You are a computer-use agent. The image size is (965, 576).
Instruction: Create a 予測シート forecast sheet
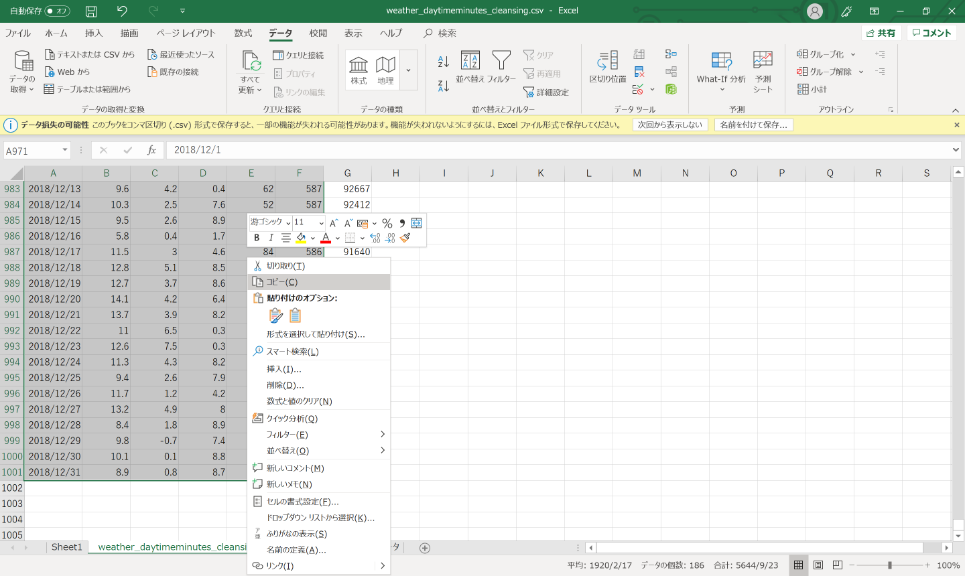pyautogui.click(x=763, y=72)
